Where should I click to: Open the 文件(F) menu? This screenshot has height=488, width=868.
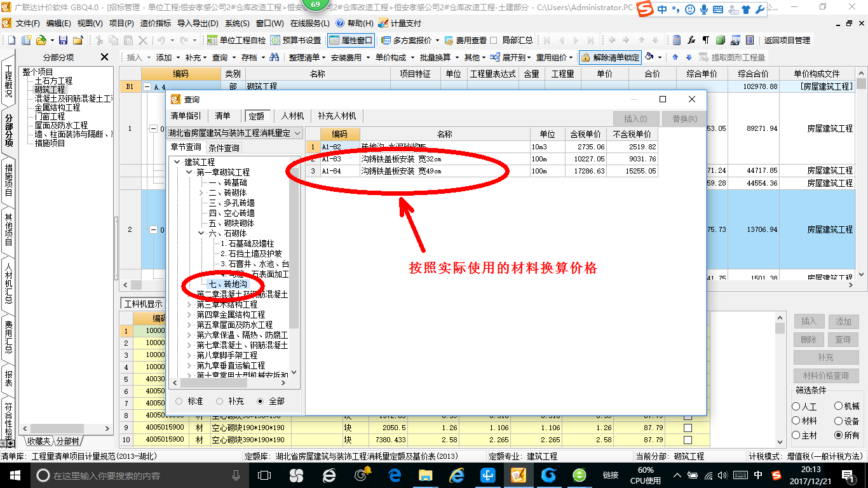click(x=27, y=23)
